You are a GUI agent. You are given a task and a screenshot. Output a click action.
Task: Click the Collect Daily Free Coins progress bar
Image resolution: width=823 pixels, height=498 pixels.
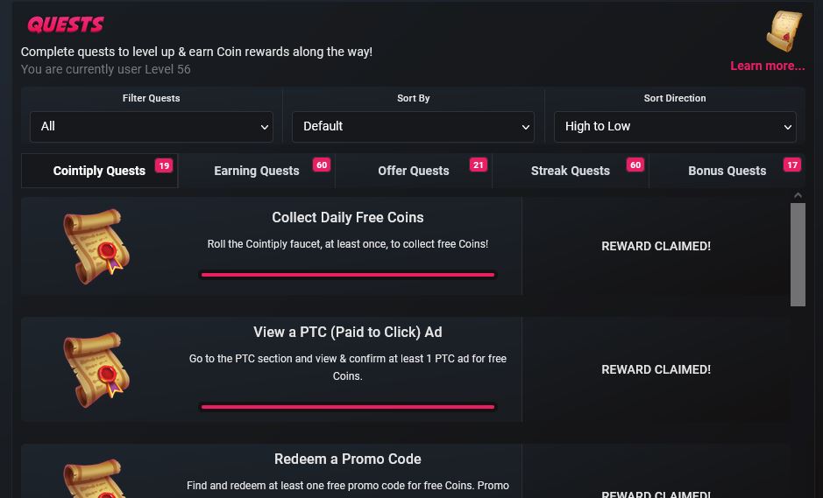tap(347, 275)
